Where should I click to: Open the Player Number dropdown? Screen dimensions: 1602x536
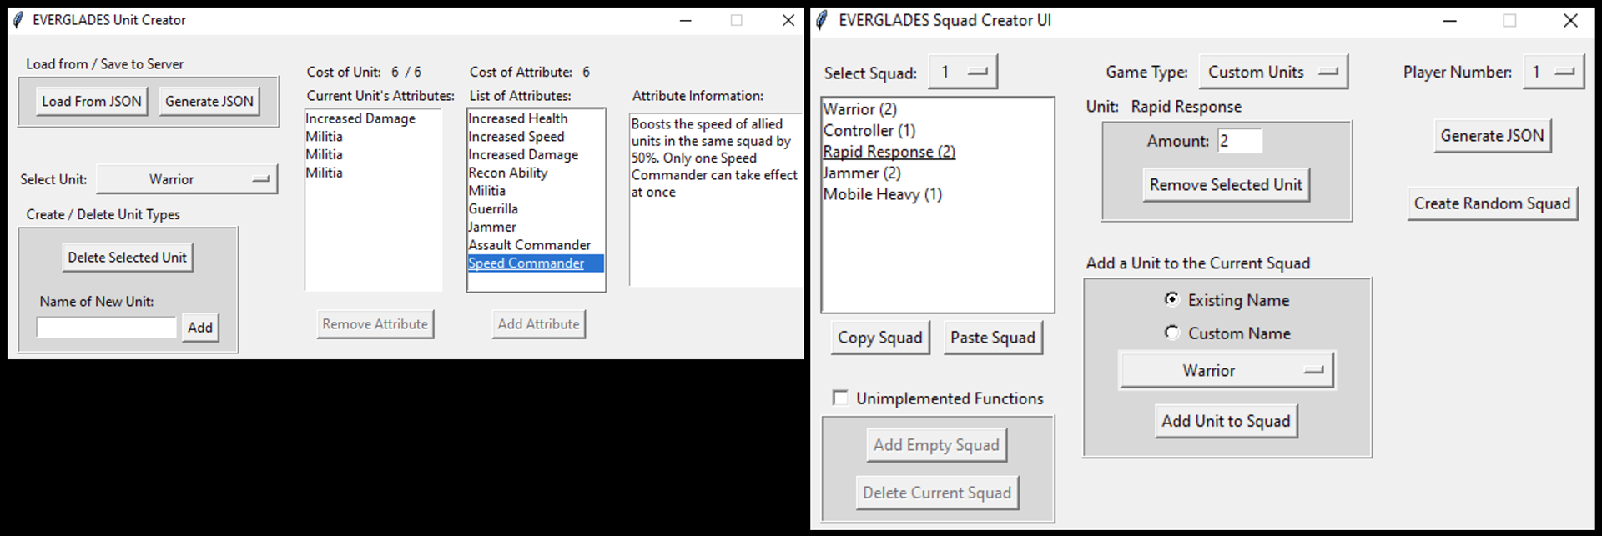pyautogui.click(x=1554, y=72)
